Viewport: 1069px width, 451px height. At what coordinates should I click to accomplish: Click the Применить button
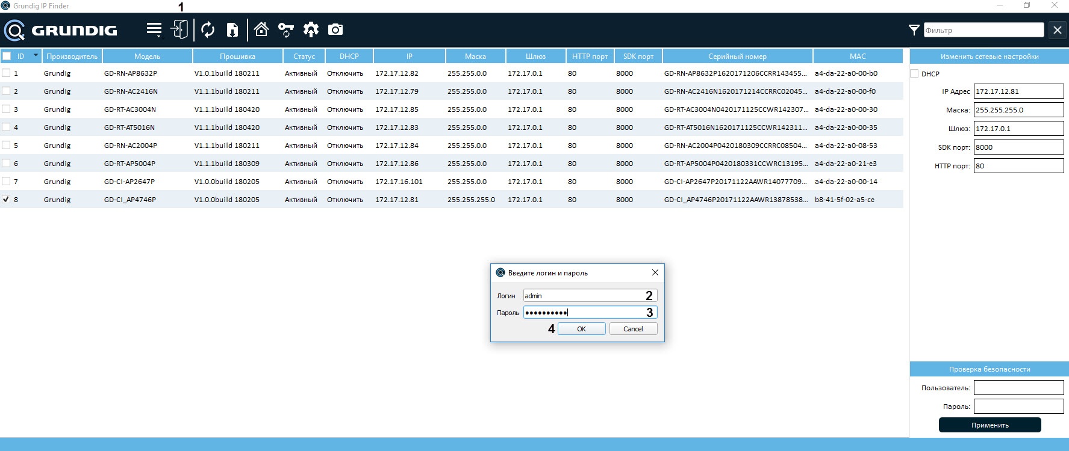pos(990,425)
